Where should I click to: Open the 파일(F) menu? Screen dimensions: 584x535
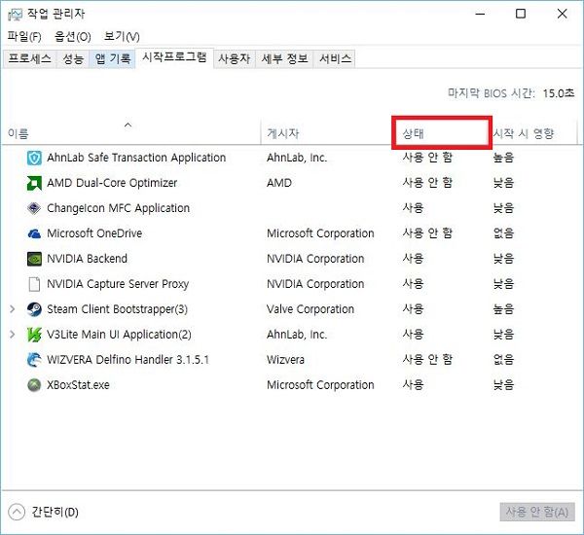[x=24, y=37]
